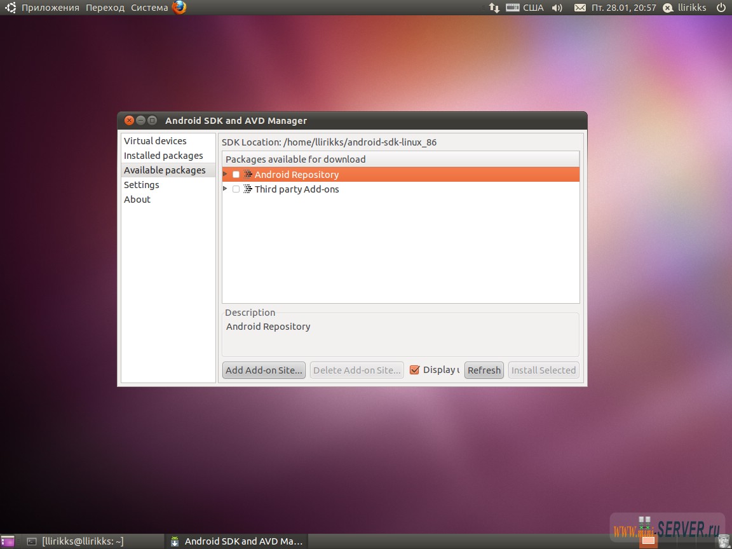Select Installed packages in the sidebar
This screenshot has width=732, height=549.
click(163, 156)
